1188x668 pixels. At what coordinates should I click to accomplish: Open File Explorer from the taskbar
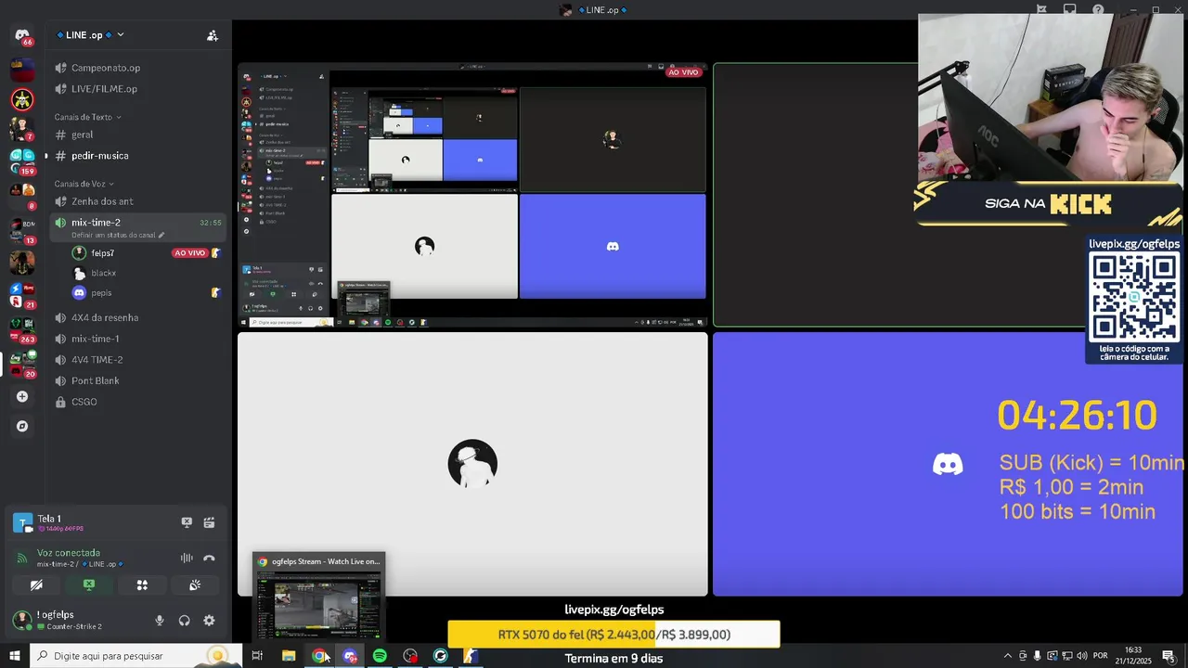click(x=289, y=656)
